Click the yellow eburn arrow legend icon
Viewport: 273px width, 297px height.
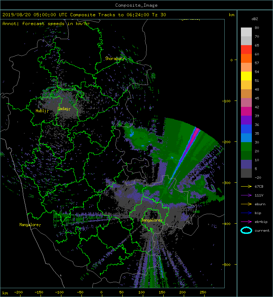(x=246, y=204)
